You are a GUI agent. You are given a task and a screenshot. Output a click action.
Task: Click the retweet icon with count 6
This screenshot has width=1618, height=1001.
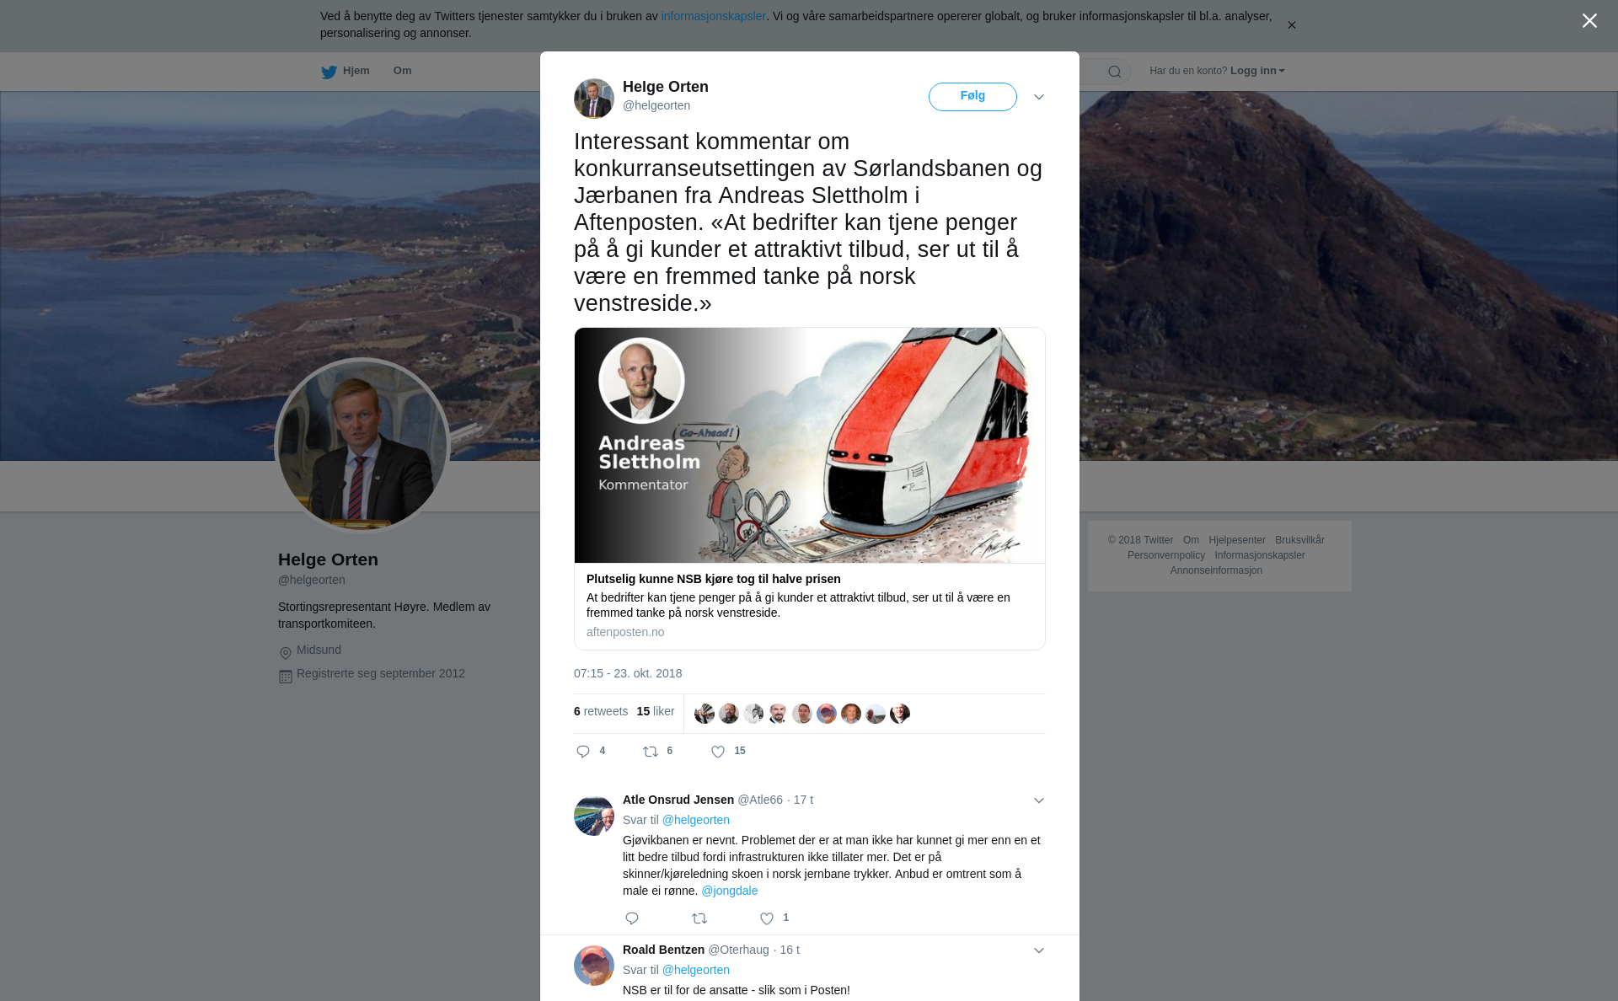(651, 752)
